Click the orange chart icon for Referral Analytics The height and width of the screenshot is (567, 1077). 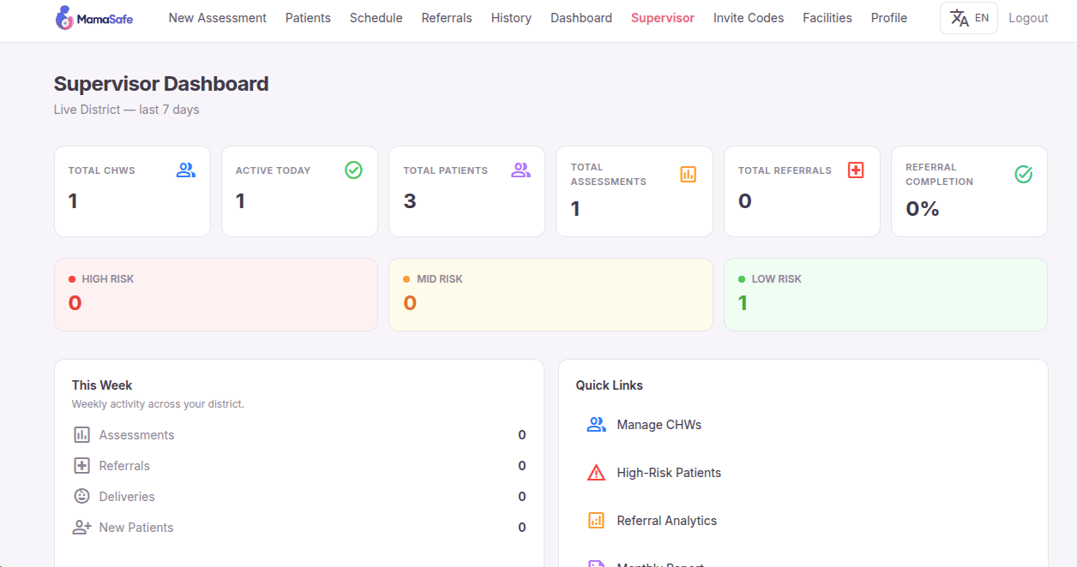pos(596,521)
